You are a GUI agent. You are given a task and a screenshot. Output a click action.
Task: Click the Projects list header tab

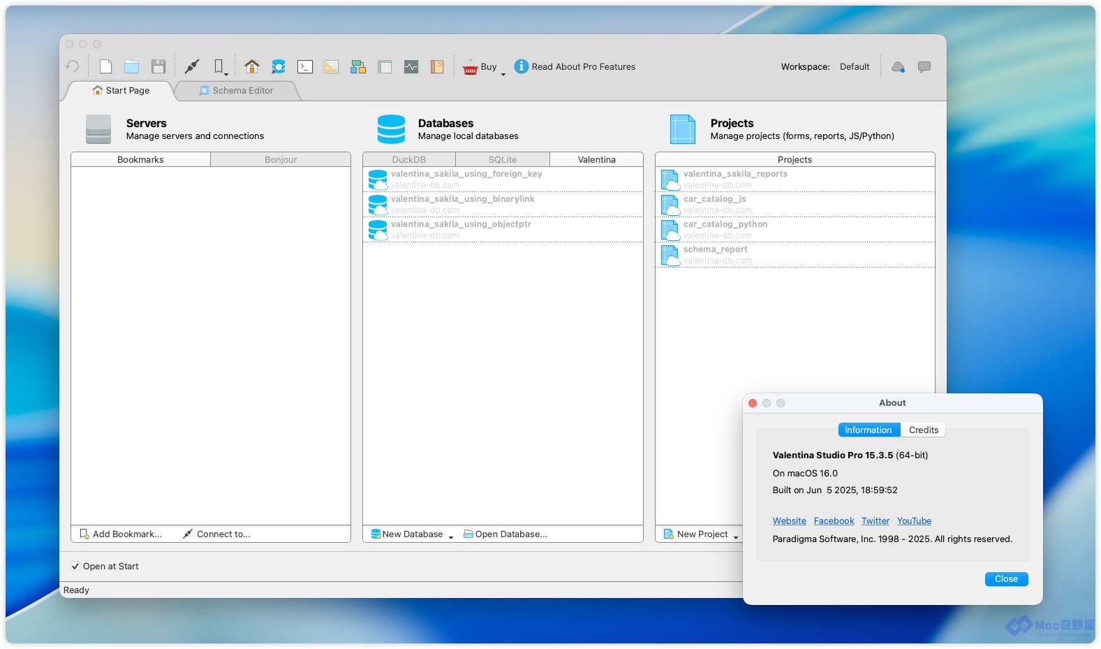795,159
